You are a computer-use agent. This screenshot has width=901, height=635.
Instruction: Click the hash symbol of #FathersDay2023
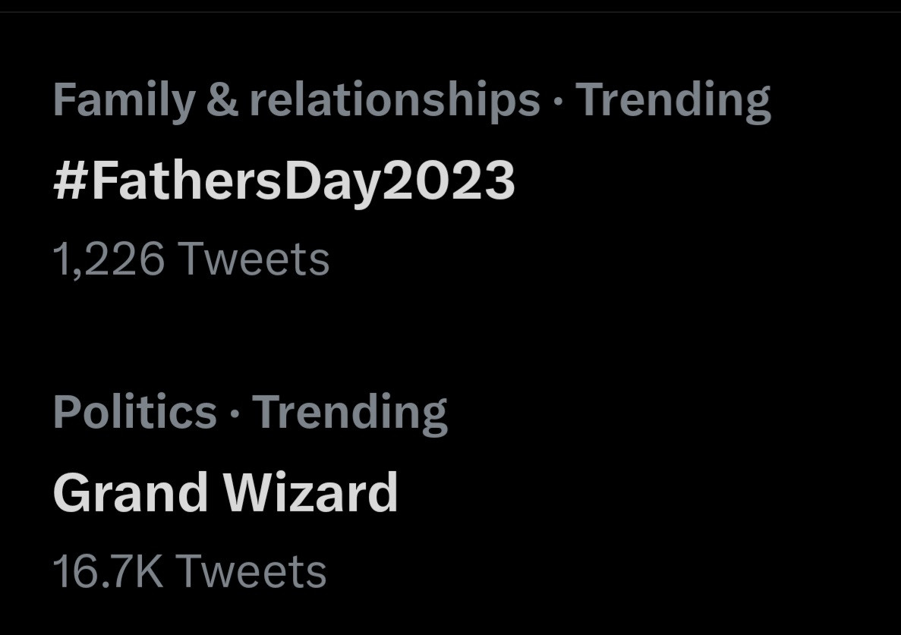click(x=71, y=181)
